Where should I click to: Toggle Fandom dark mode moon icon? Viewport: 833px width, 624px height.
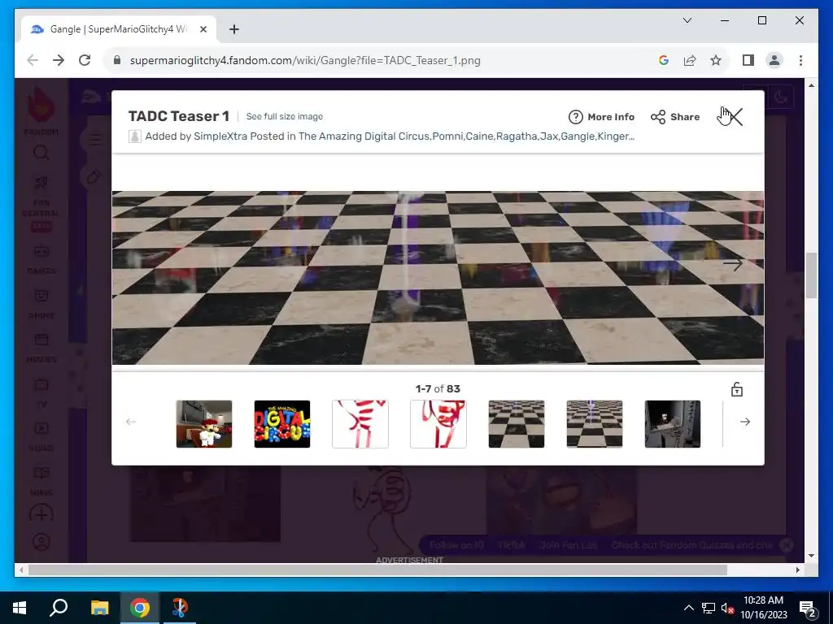tap(780, 97)
